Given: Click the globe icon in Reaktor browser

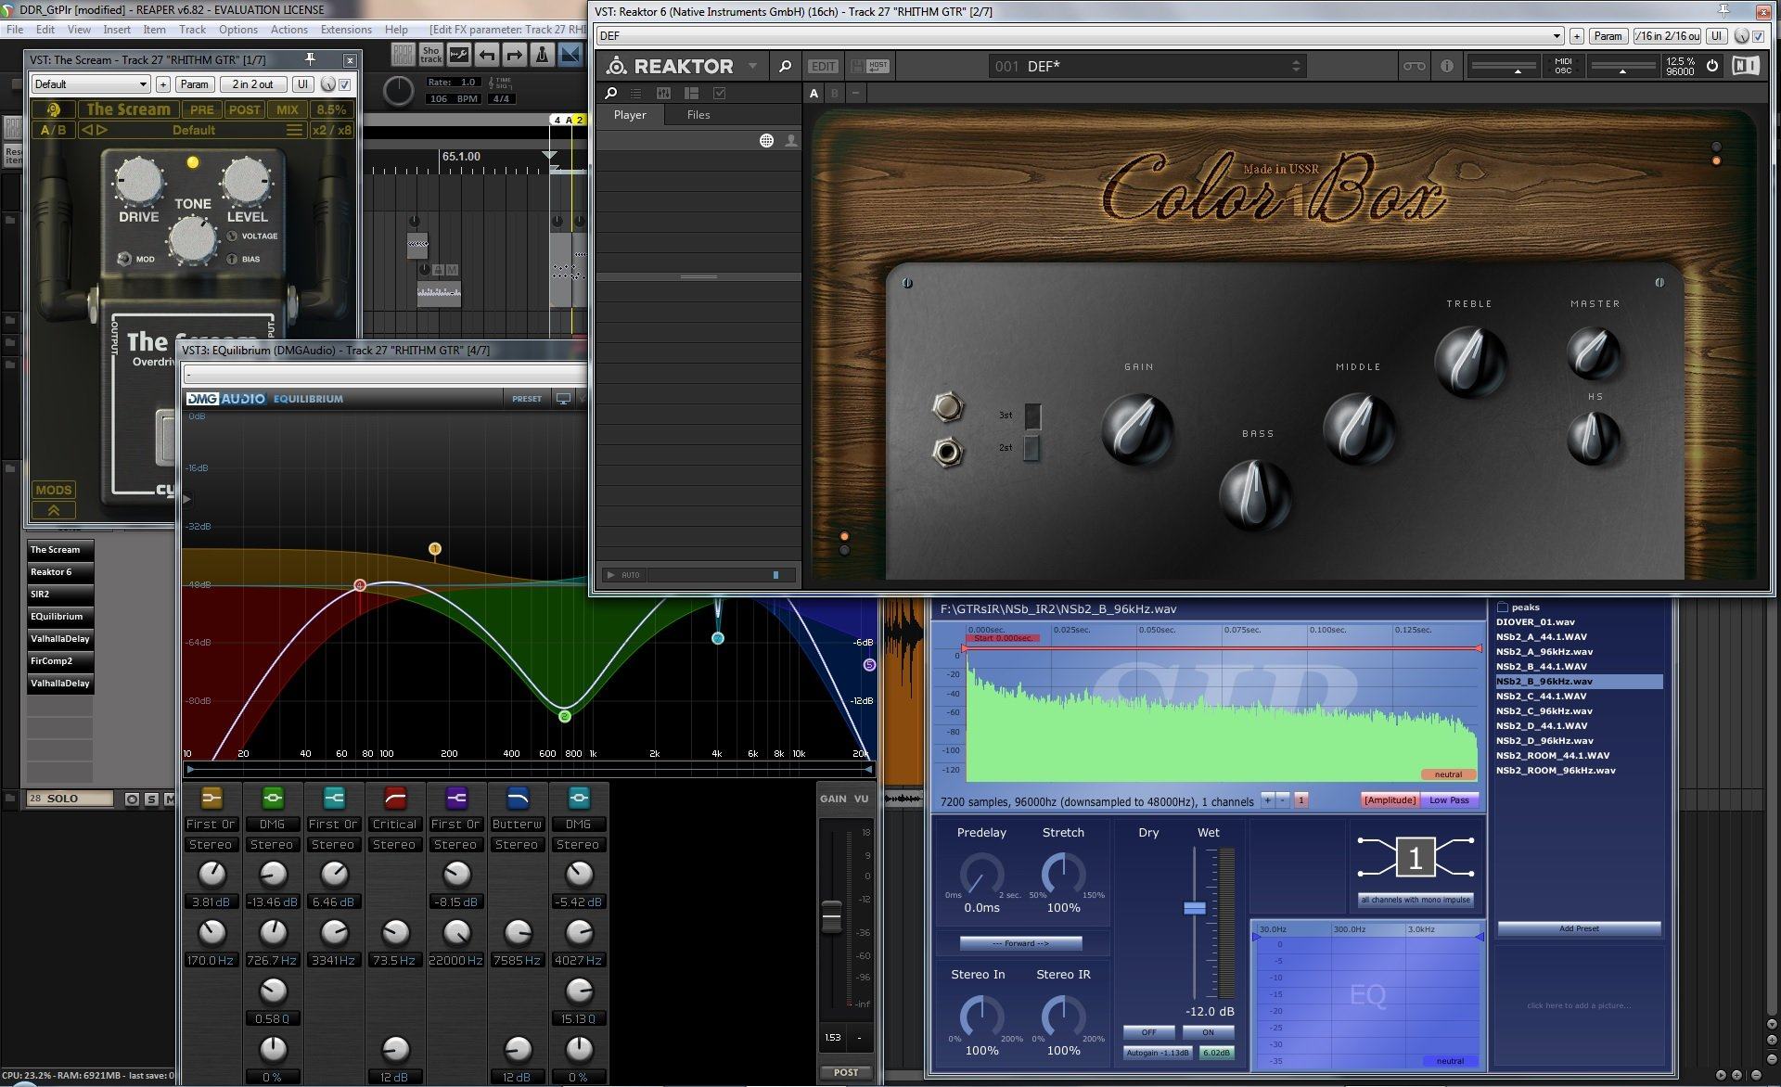Looking at the screenshot, I should (x=766, y=141).
